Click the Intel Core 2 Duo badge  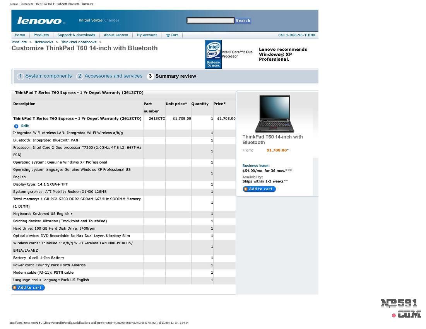tap(213, 54)
